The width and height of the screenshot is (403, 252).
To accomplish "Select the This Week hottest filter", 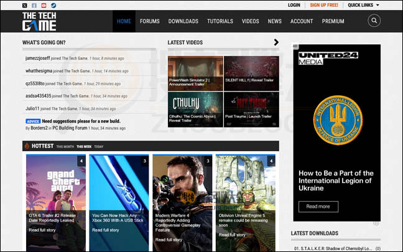I will click(84, 147).
